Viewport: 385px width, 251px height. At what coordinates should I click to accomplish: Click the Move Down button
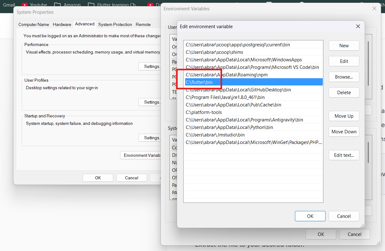point(344,132)
